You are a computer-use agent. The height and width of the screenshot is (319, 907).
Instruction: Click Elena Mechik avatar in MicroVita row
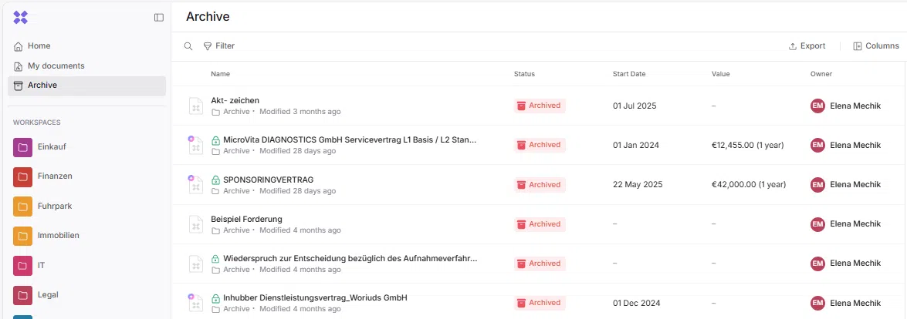click(817, 145)
